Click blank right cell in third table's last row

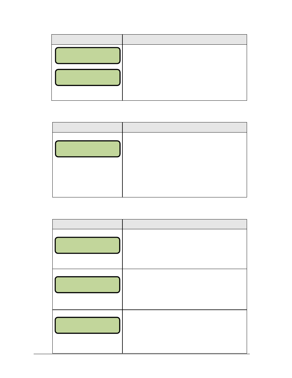[185, 331]
